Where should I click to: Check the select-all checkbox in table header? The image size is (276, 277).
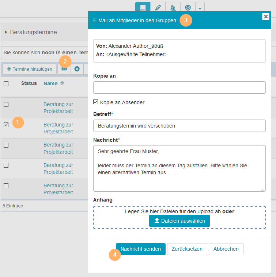pyautogui.click(x=6, y=83)
